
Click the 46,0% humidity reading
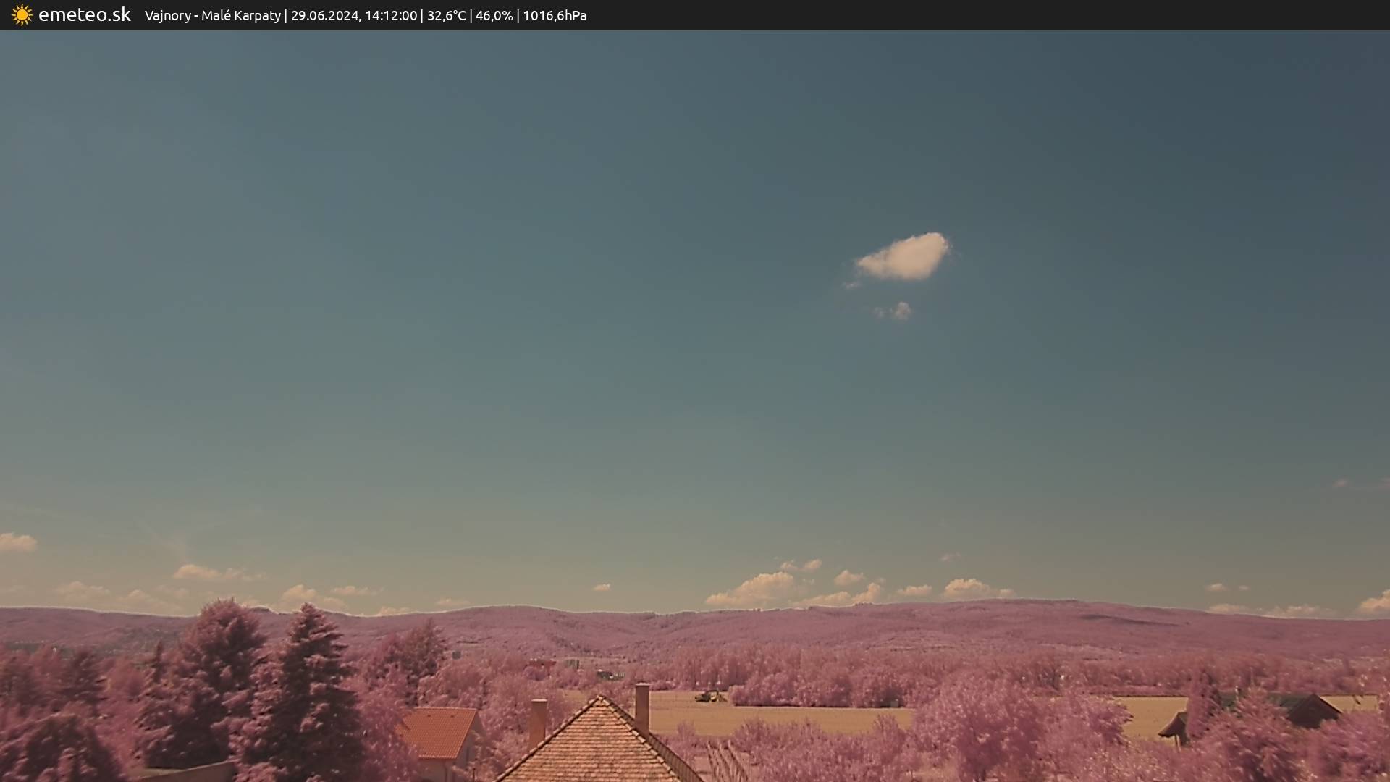pos(494,16)
